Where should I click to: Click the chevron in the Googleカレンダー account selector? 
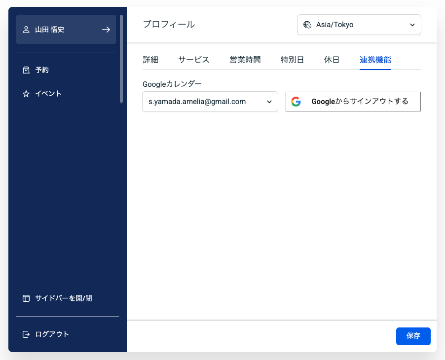pos(269,102)
